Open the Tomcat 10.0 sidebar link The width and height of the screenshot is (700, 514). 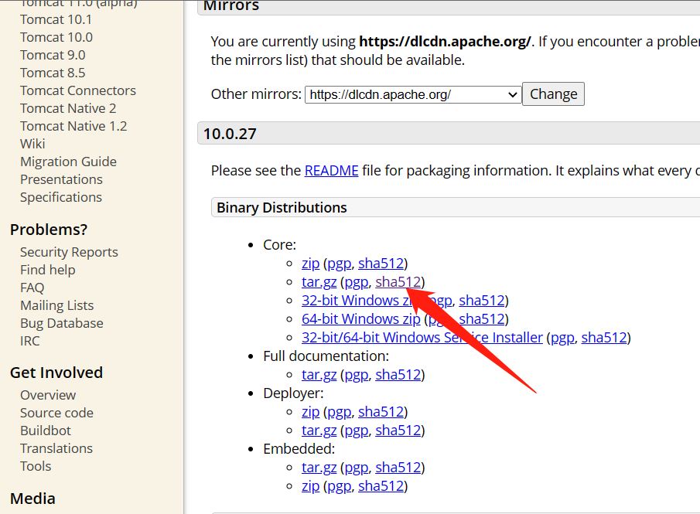56,37
